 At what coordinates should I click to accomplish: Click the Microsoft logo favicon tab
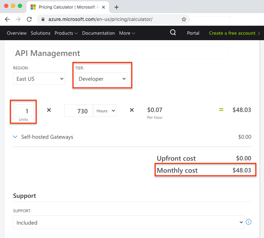click(x=33, y=7)
